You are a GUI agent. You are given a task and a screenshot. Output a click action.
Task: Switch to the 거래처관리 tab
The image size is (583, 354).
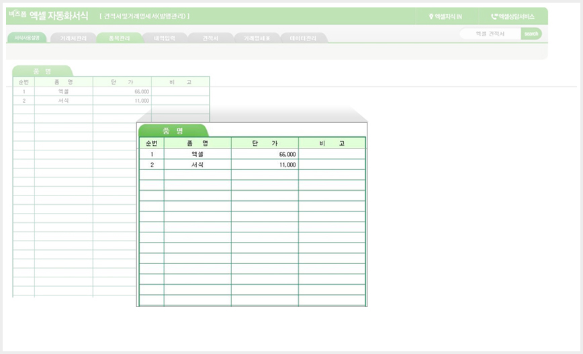(x=73, y=38)
